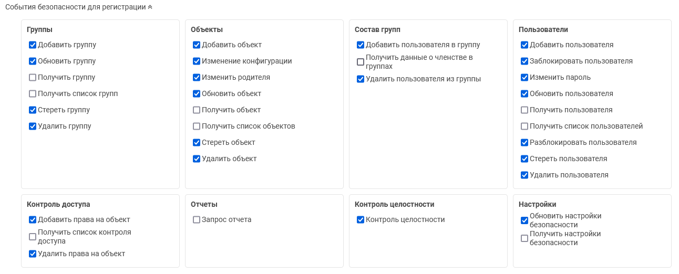
Task: Collapse the 'События безопасности для регистрации' section
Action: [x=150, y=7]
